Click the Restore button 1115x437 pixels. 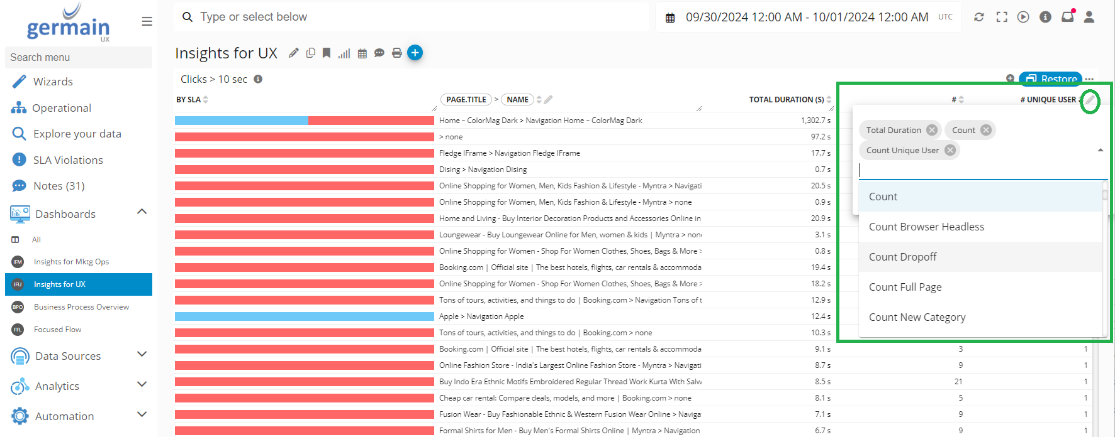point(1051,79)
